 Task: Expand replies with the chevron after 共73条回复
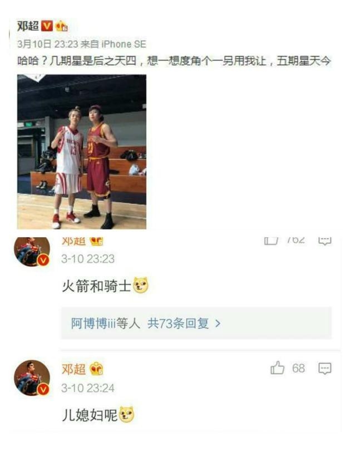point(218,324)
